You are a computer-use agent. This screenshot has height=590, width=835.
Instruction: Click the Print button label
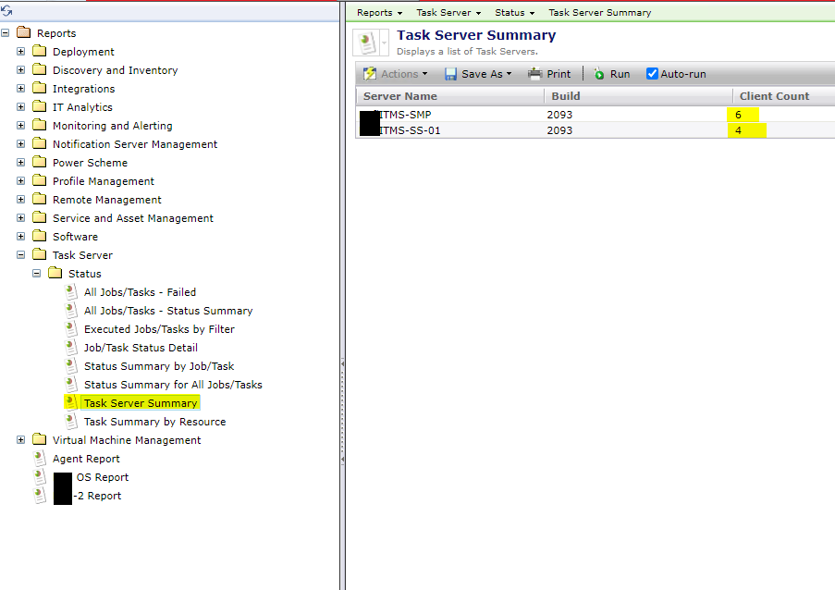(559, 74)
